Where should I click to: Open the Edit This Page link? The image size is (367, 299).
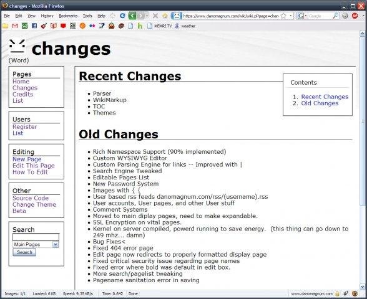point(34,166)
